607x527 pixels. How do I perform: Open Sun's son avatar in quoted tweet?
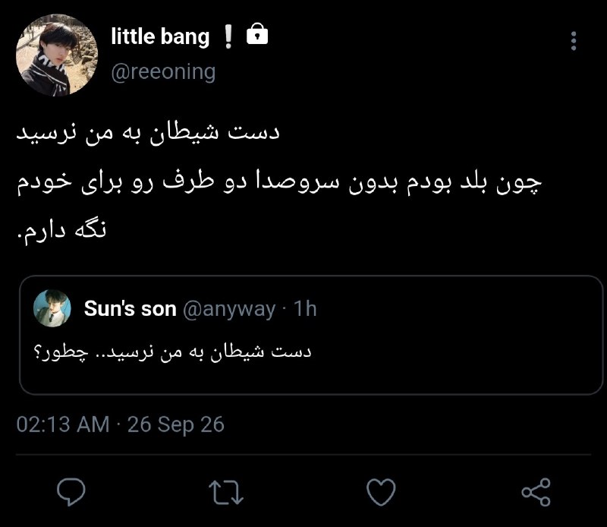coord(52,308)
